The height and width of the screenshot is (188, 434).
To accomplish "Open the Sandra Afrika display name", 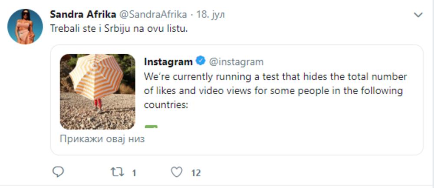I will [82, 14].
